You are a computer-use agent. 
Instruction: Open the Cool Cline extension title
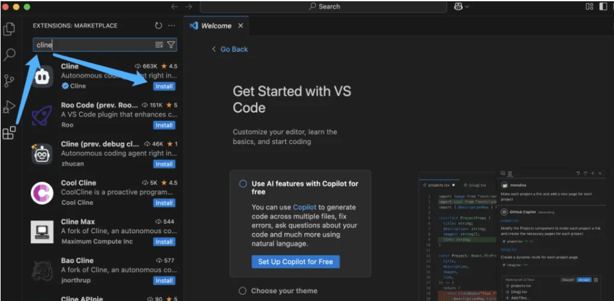click(78, 183)
